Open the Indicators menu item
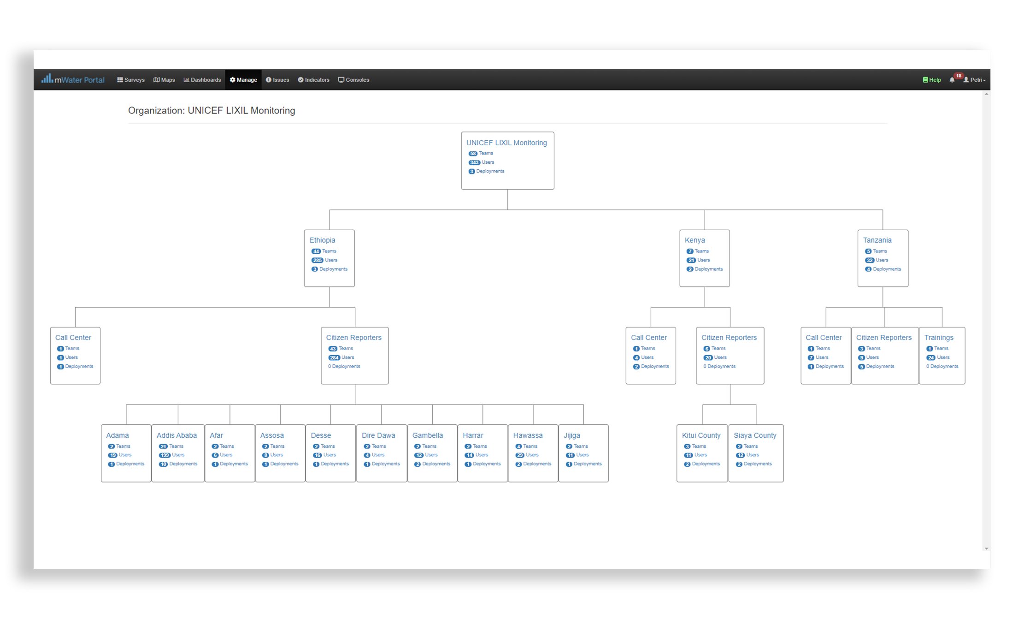This screenshot has width=1024, height=619. 313,80
